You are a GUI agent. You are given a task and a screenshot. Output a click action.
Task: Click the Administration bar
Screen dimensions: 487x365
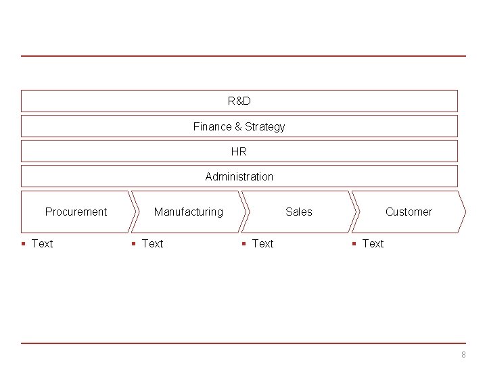point(239,176)
